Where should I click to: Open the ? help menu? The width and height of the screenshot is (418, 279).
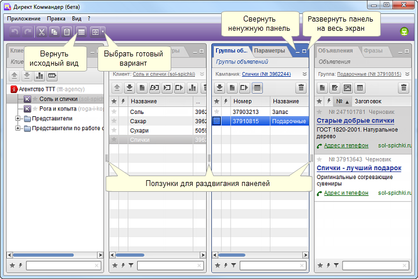[x=89, y=19]
